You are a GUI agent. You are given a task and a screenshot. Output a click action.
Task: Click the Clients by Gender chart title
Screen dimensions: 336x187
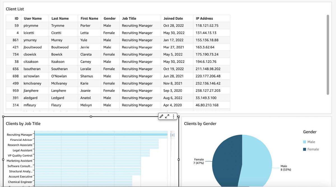200,124
